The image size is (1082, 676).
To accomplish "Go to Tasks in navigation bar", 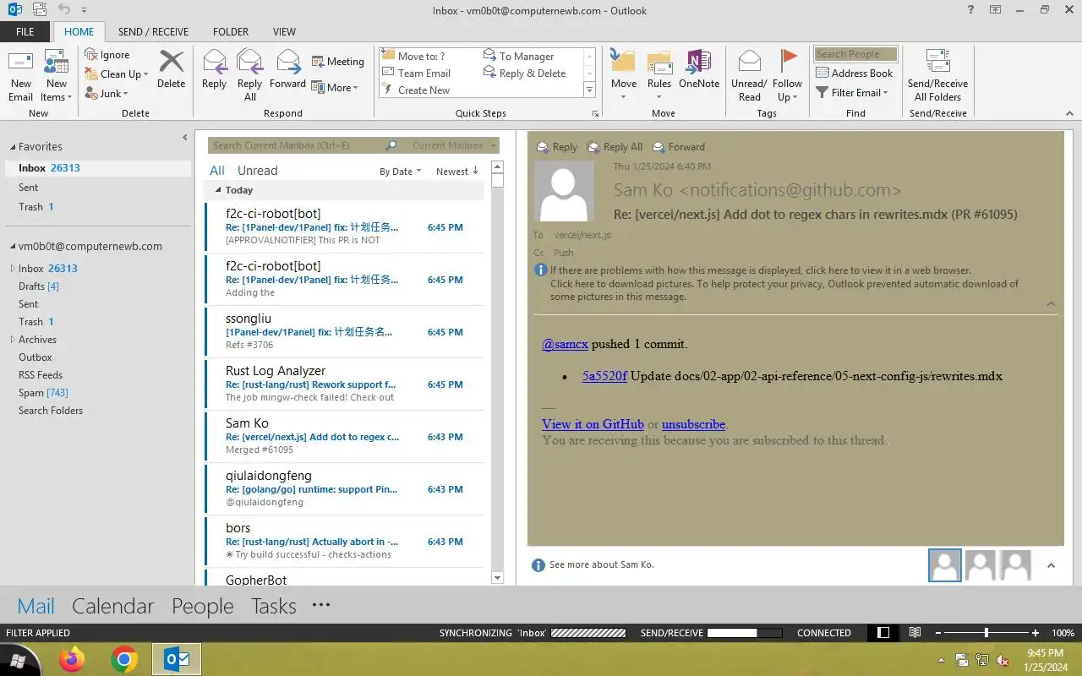I will pos(274,606).
